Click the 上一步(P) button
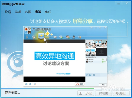132x98 pixels. [86, 93]
